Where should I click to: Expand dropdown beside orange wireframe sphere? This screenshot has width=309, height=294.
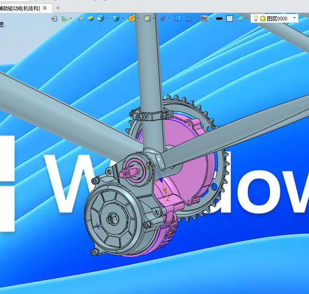[138, 19]
